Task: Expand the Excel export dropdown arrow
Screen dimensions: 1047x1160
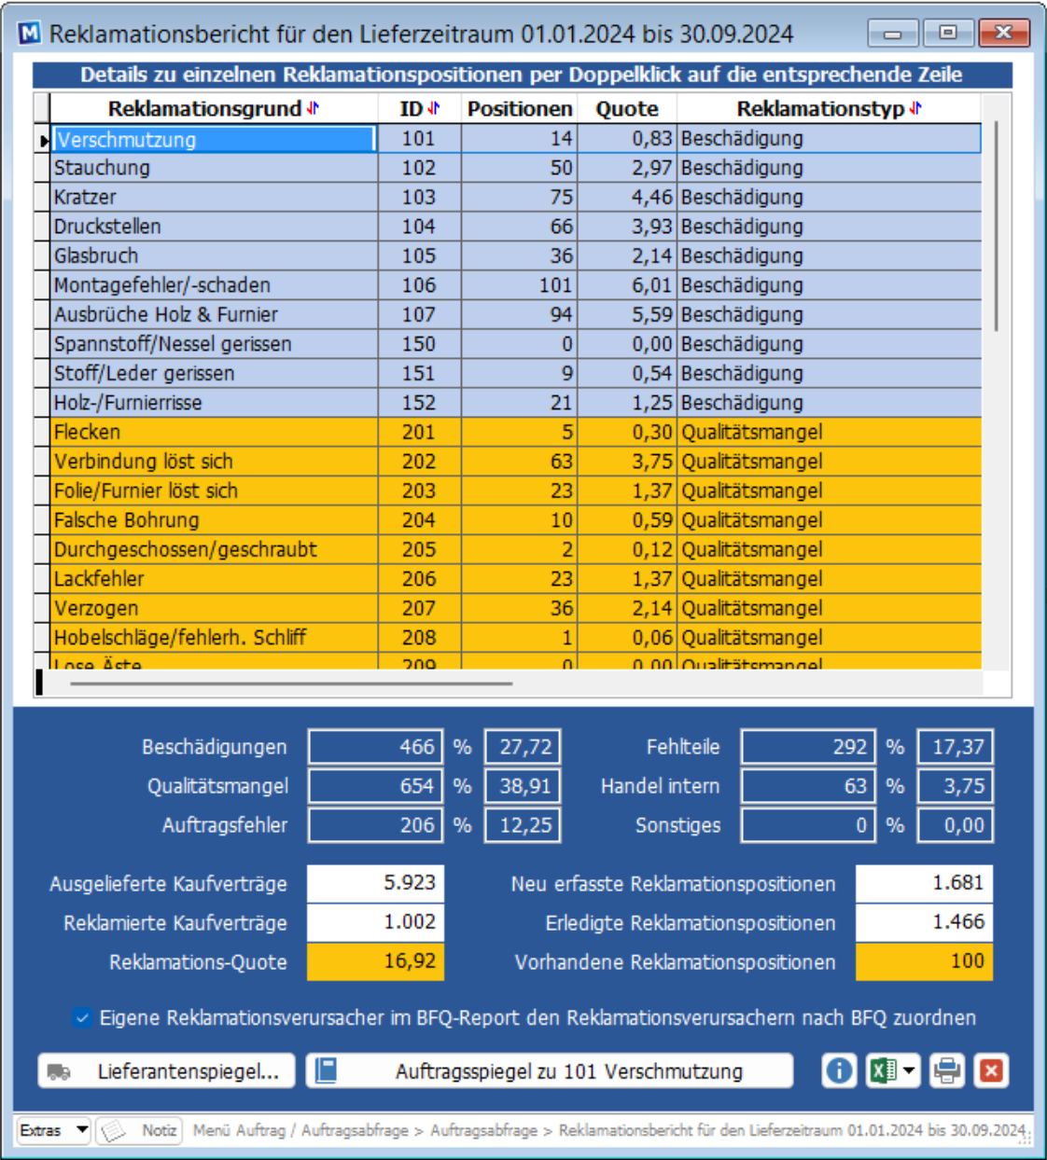Action: [x=910, y=1070]
